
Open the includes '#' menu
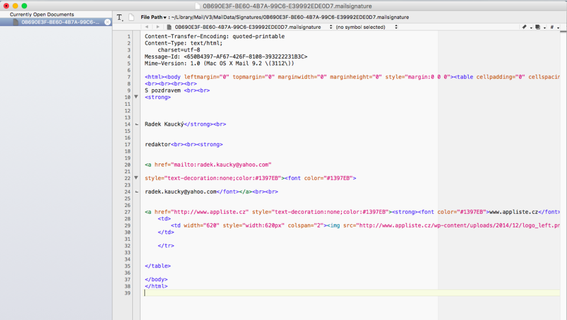click(554, 27)
